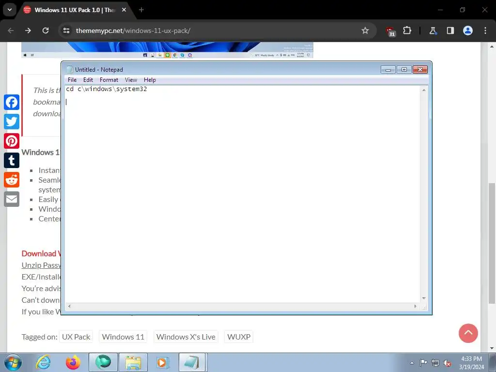Open the Windows 11 tag link
The image size is (496, 372).
pyautogui.click(x=123, y=337)
